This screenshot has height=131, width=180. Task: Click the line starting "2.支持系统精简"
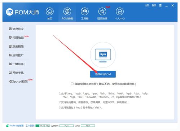(x=94, y=102)
